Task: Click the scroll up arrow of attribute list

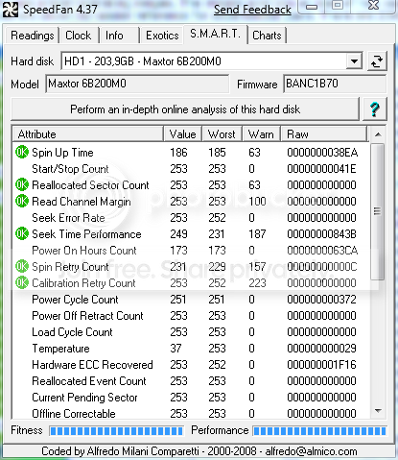Action: point(378,134)
